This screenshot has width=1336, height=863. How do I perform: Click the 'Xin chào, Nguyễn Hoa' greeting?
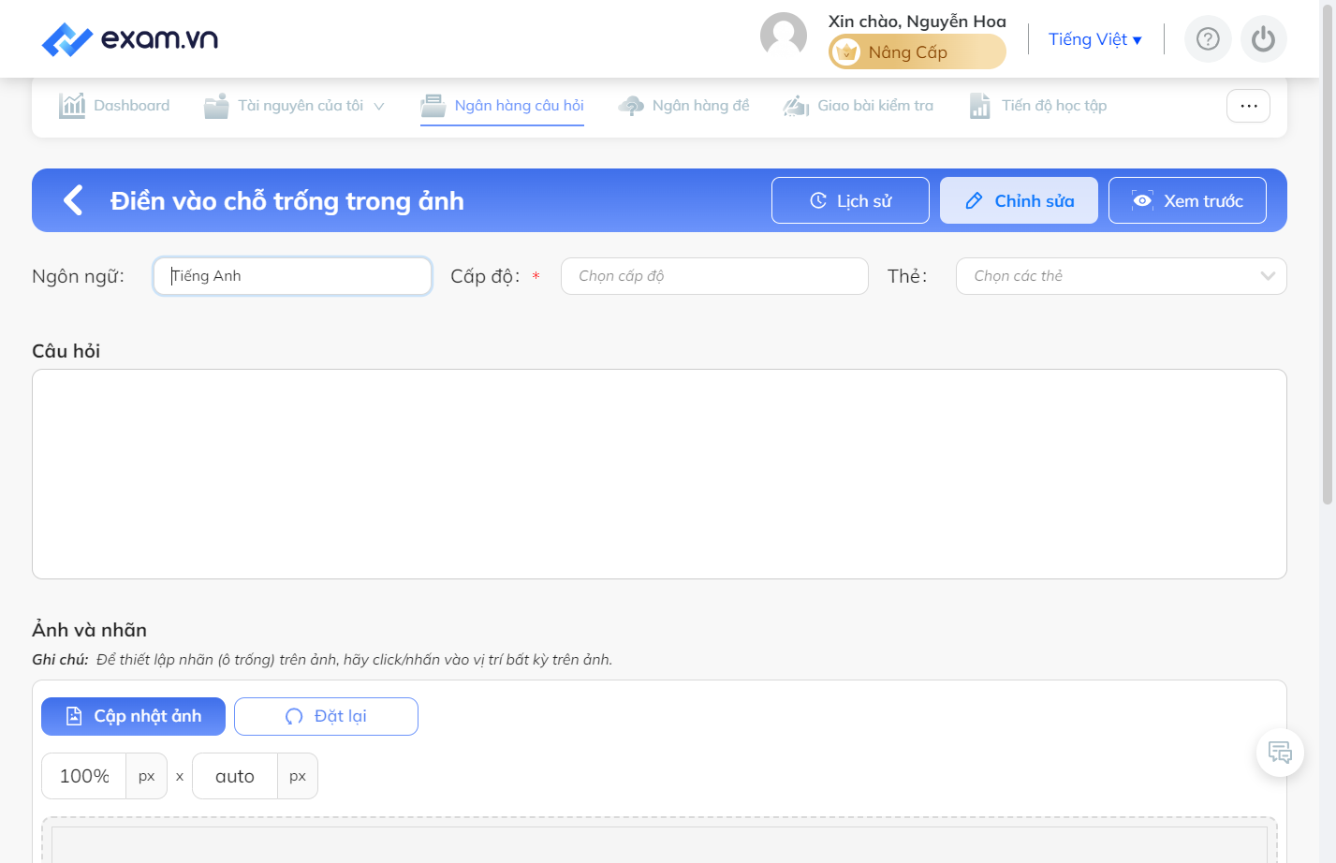(918, 21)
